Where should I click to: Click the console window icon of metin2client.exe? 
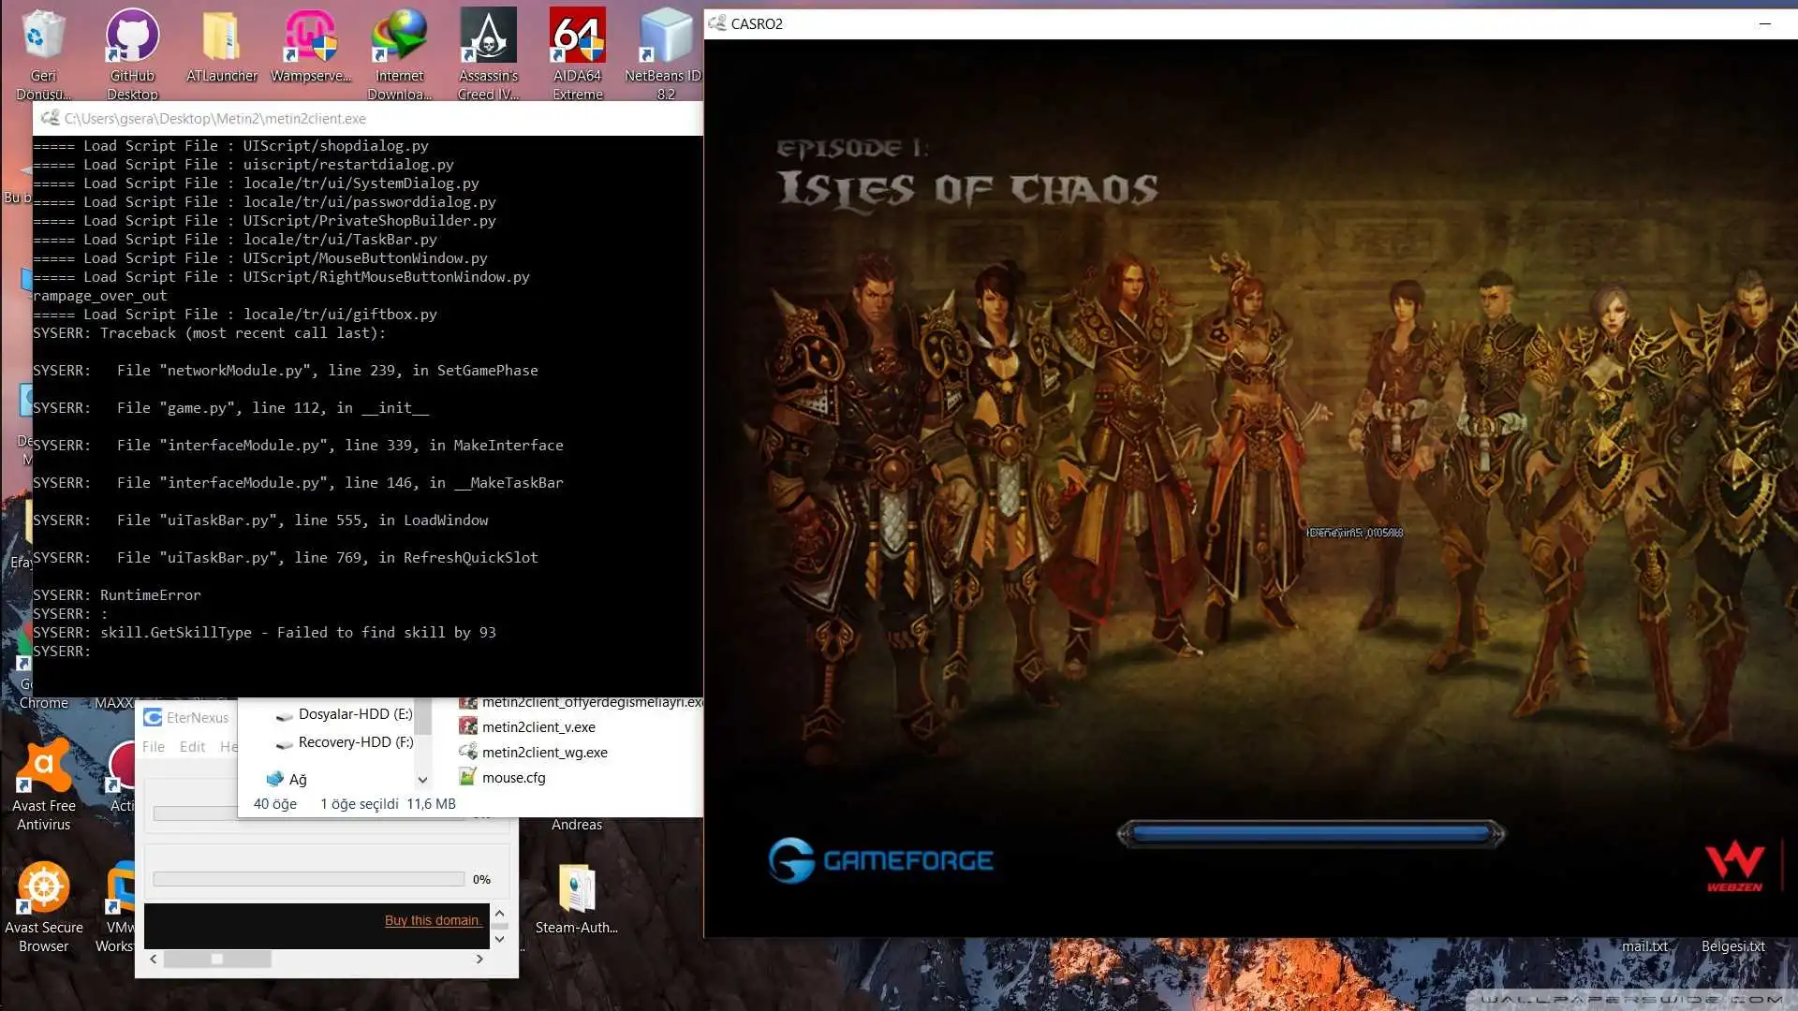tap(50, 118)
